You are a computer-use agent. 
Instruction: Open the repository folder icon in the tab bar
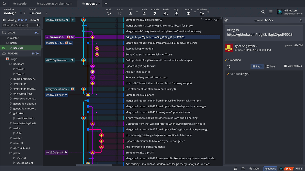coord(4,4)
